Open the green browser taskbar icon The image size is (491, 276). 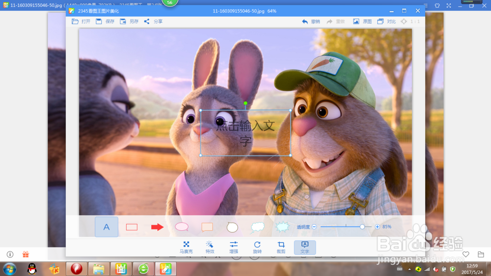tap(143, 269)
